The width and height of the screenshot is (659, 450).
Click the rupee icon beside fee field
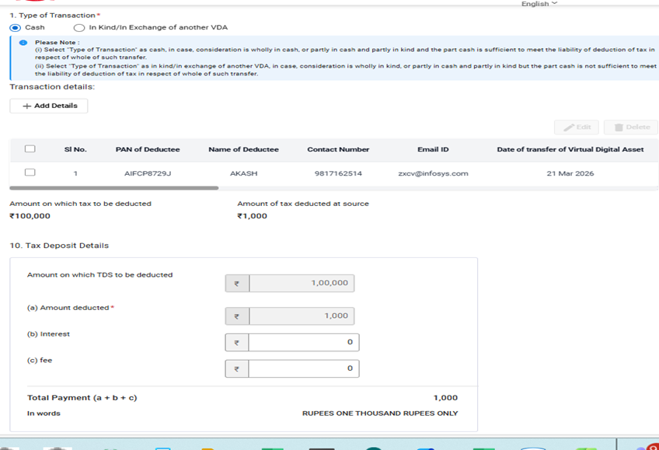tap(236, 369)
